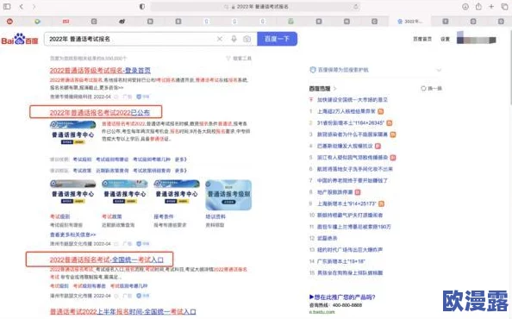Open the 报考条件 sub-link
The image size is (512, 319).
click(164, 216)
